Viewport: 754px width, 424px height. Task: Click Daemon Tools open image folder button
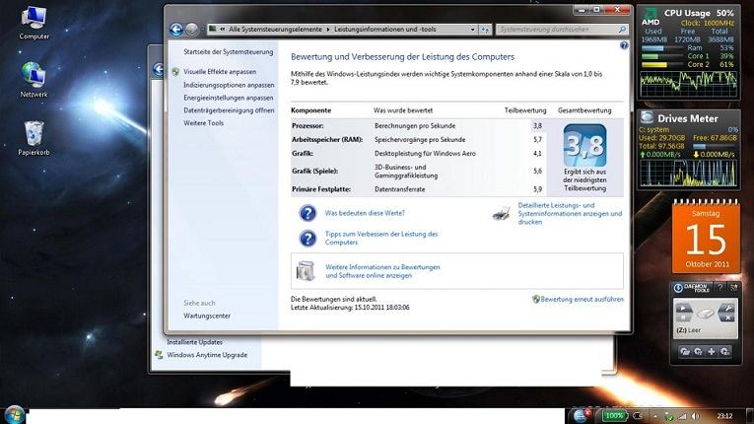click(x=685, y=352)
